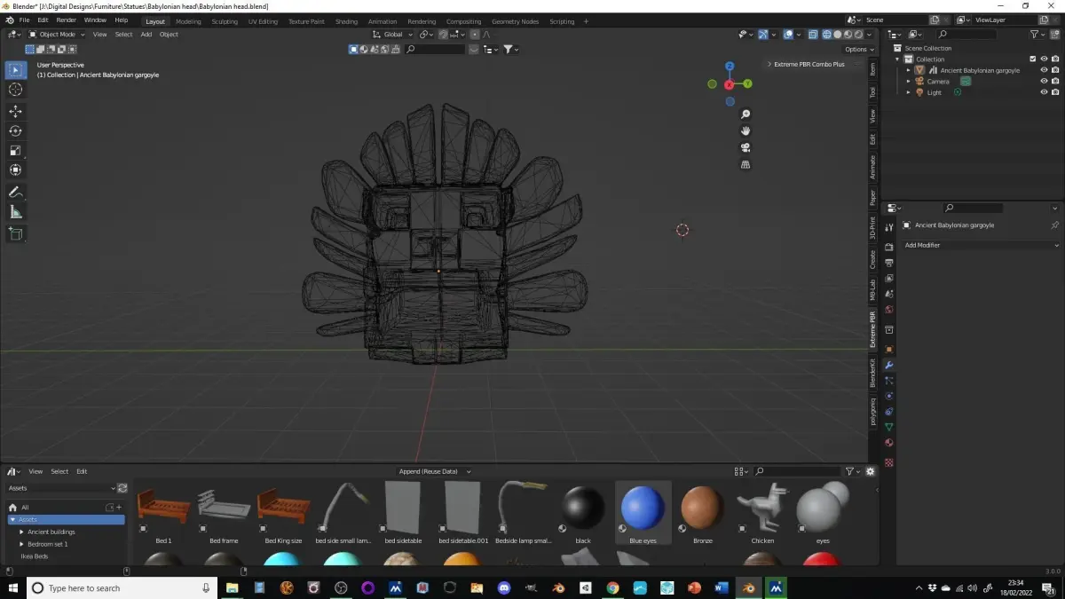1065x599 pixels.
Task: Switch to Wireframe viewport shading
Action: tap(827, 35)
